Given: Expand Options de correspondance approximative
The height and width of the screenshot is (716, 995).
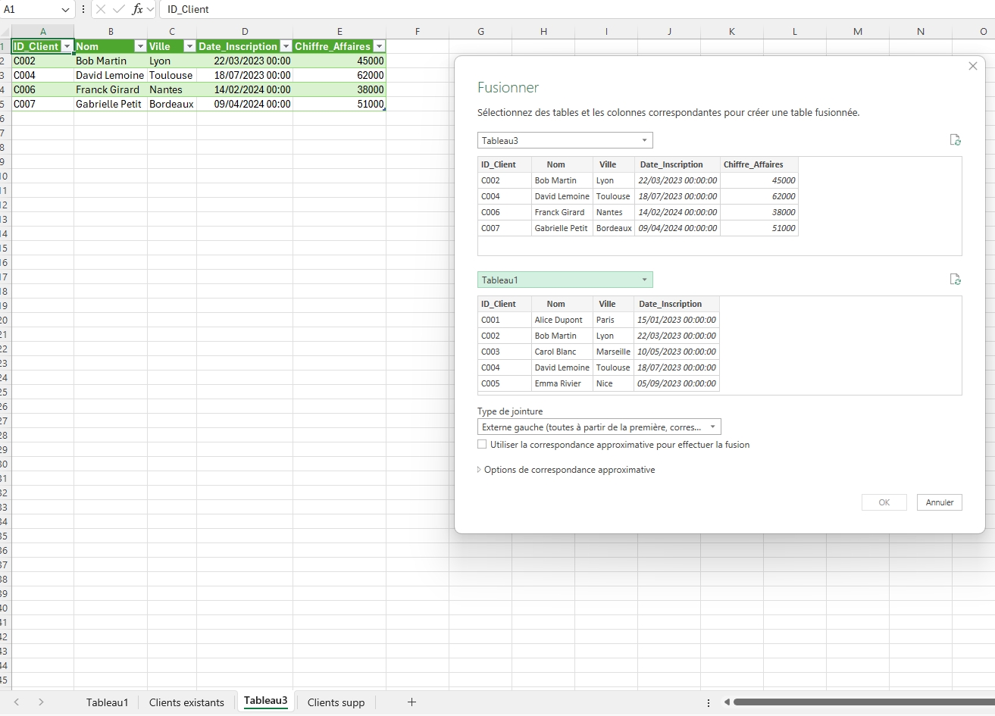Looking at the screenshot, I should coord(568,470).
